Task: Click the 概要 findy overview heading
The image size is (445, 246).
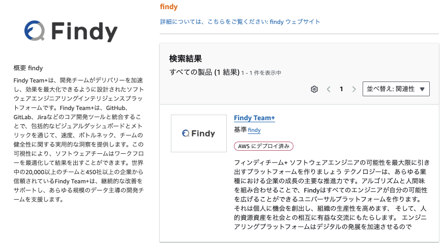Action: tap(28, 68)
